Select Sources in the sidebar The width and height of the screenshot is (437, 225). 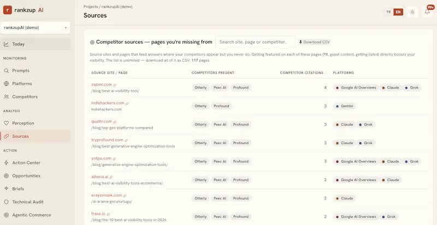pos(35,136)
